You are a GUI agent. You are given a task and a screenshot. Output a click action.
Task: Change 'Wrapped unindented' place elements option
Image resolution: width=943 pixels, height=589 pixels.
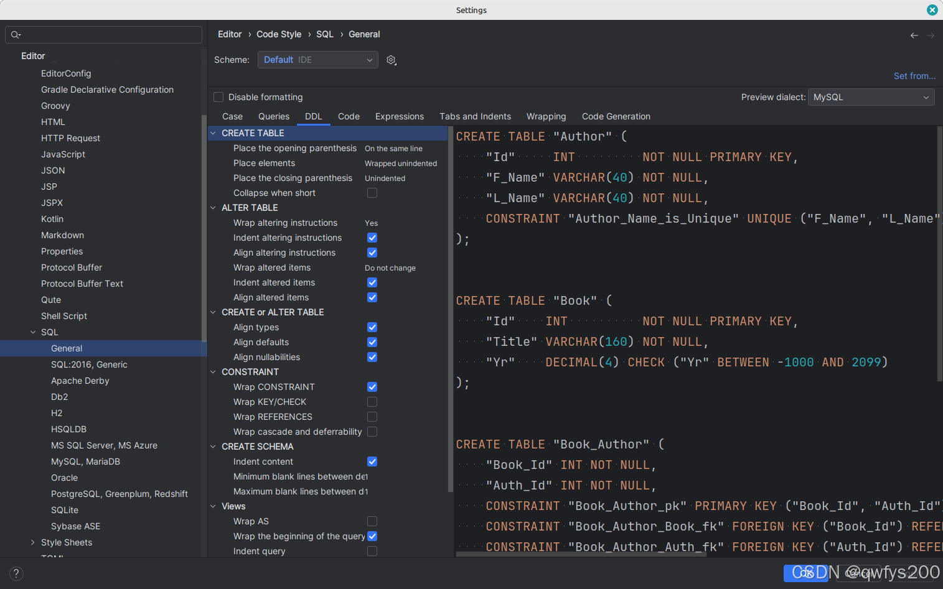click(x=401, y=164)
